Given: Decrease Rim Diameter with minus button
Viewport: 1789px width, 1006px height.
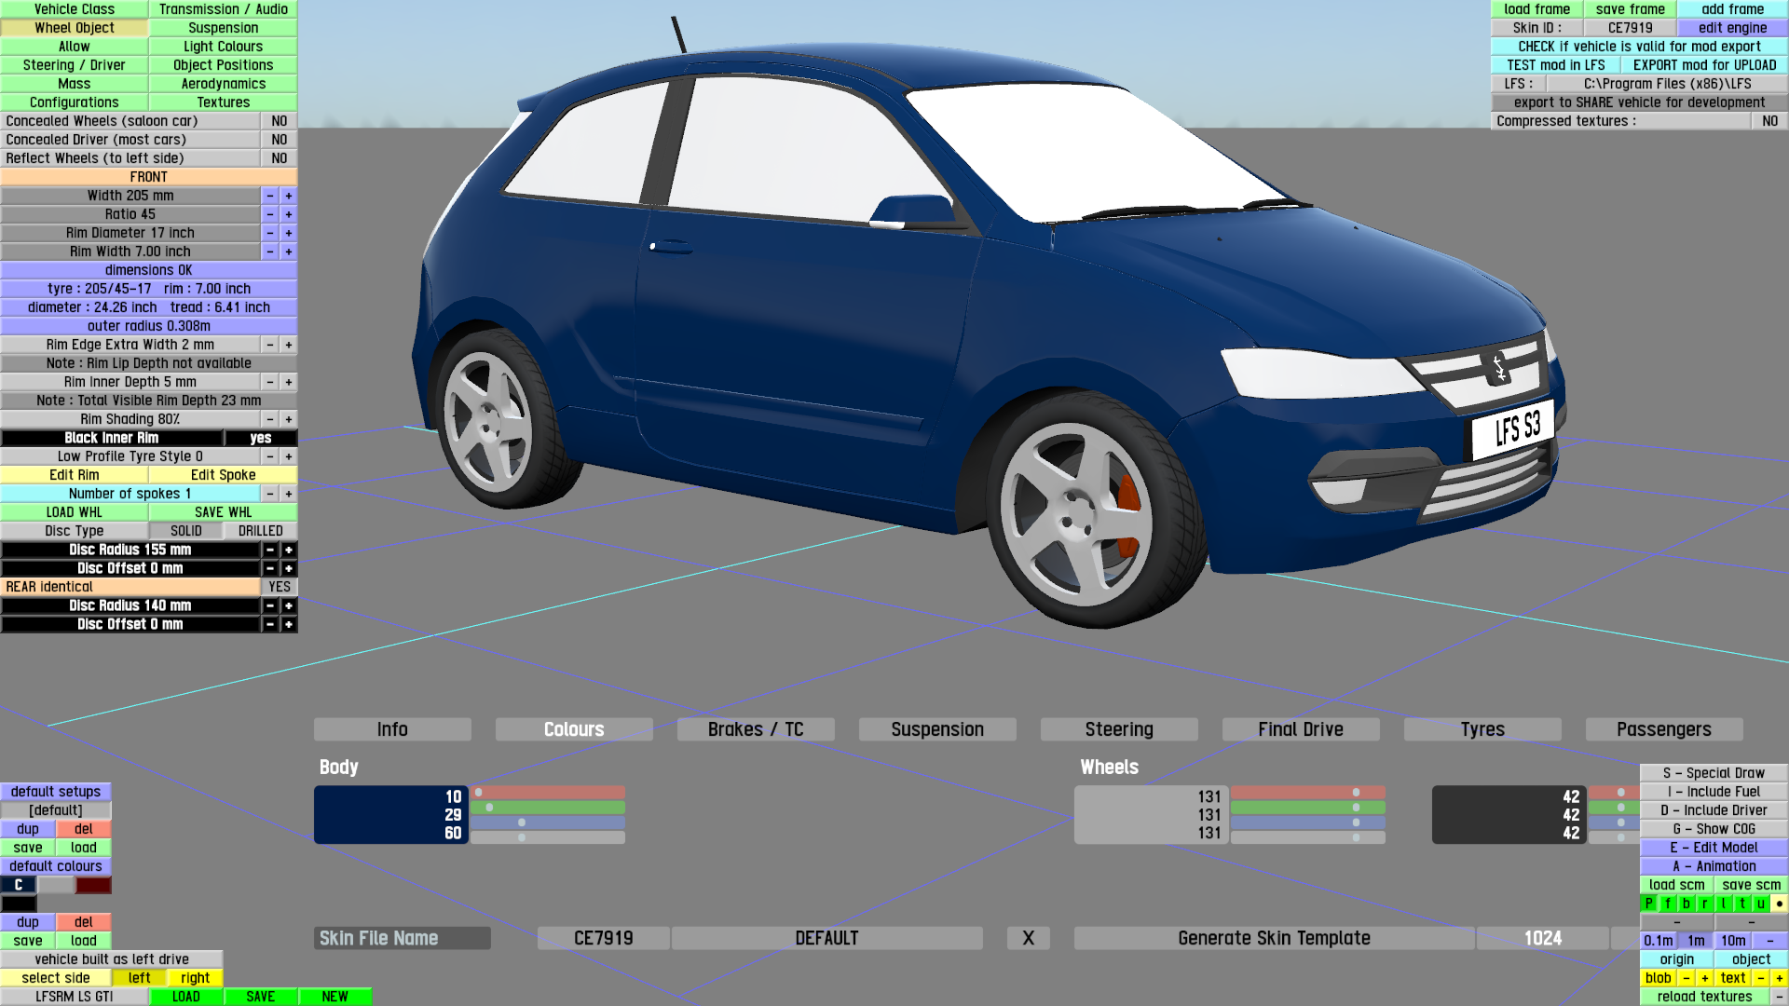Looking at the screenshot, I should tap(270, 233).
